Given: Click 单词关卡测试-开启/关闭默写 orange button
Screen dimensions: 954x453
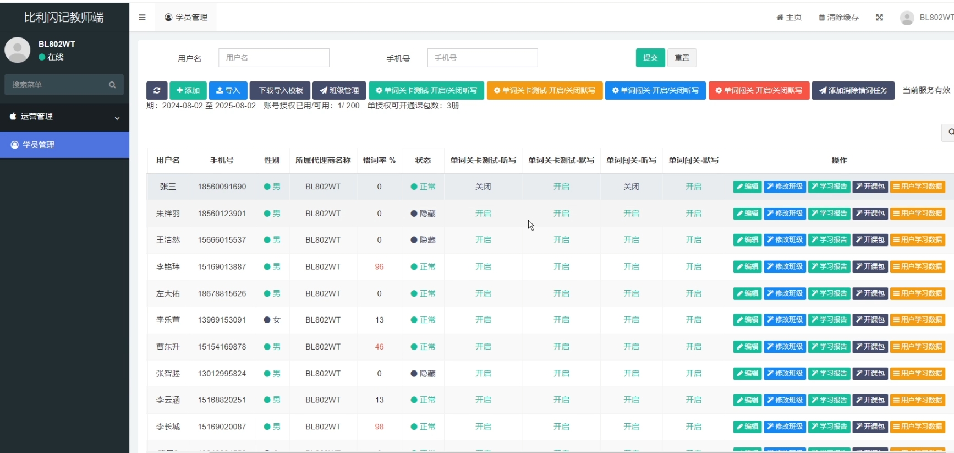Looking at the screenshot, I should click(x=545, y=90).
